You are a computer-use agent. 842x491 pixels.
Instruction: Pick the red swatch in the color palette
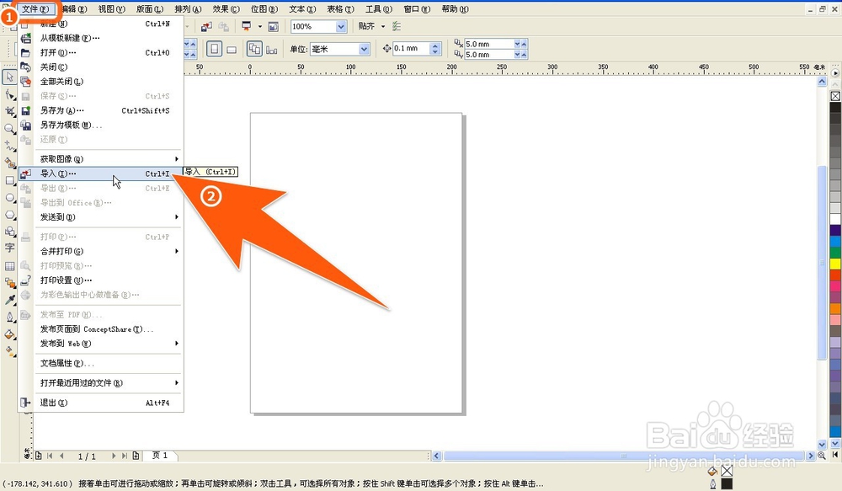click(835, 275)
